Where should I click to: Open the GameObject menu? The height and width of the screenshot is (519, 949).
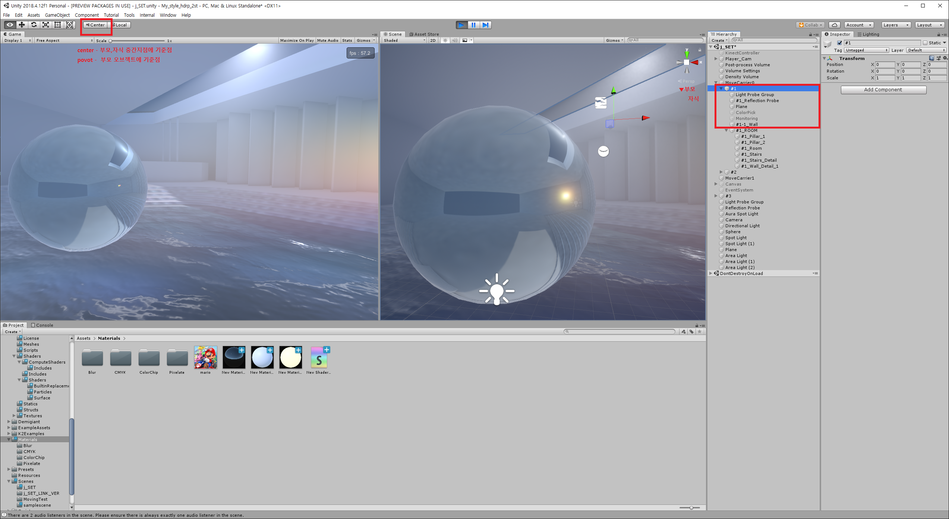click(57, 15)
